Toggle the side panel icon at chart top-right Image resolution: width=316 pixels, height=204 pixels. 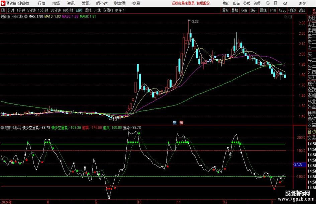coord(290,17)
